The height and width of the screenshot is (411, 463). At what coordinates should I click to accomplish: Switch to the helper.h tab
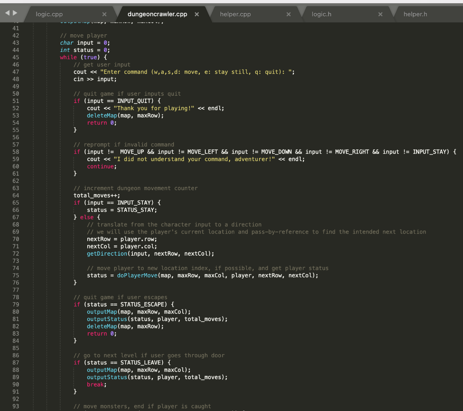tap(415, 14)
